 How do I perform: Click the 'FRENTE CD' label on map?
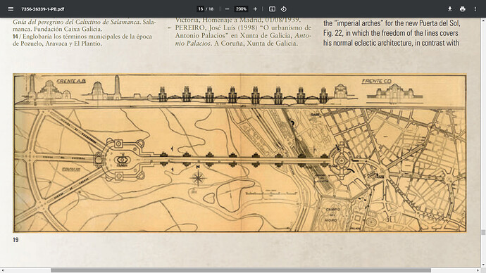(376, 81)
